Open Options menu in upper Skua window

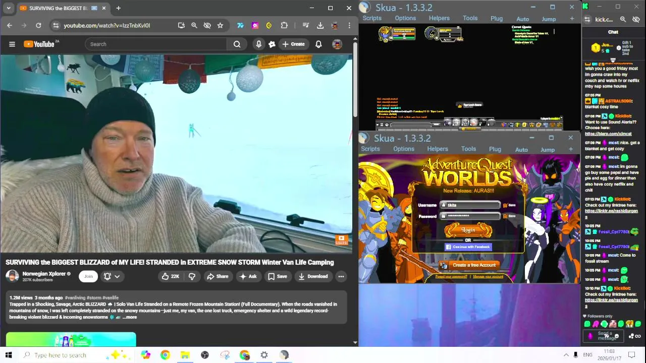(x=405, y=18)
